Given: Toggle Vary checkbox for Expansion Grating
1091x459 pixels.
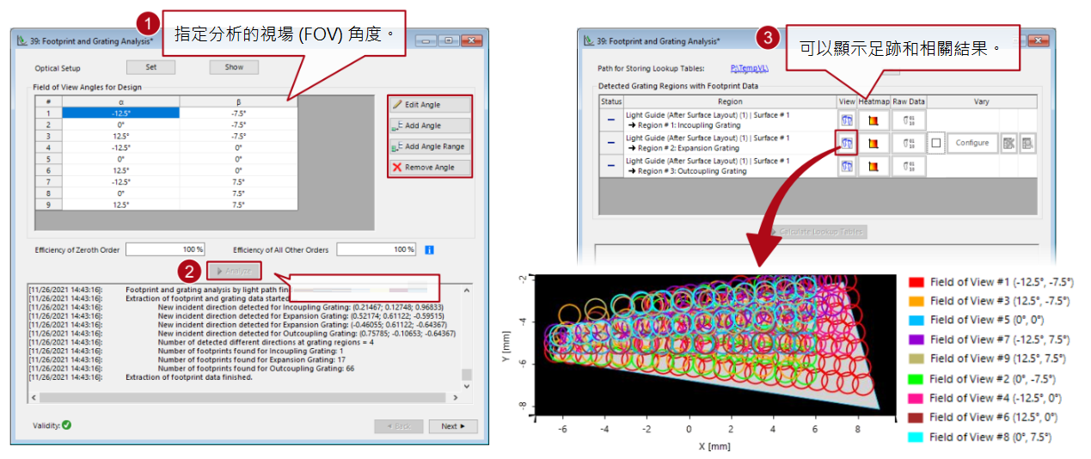Looking at the screenshot, I should point(936,143).
